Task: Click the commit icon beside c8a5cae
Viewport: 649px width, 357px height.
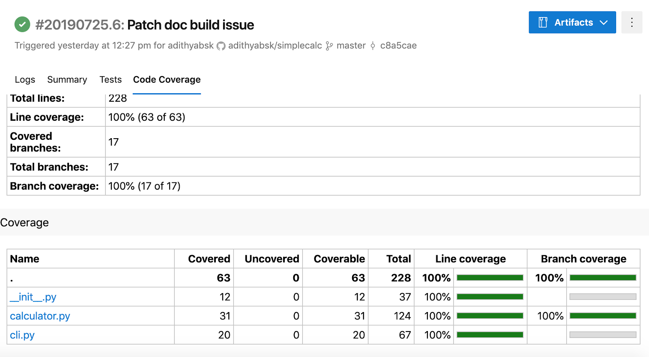Action: click(x=373, y=46)
